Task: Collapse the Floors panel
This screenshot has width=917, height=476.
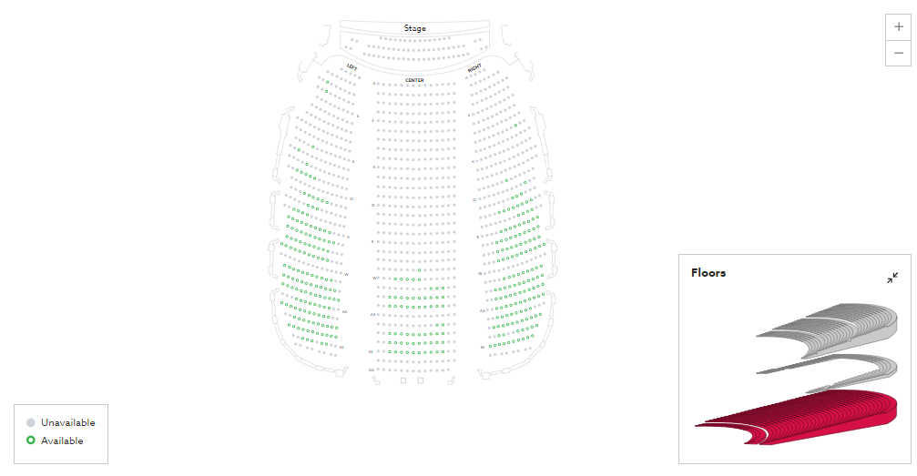Action: (x=892, y=278)
